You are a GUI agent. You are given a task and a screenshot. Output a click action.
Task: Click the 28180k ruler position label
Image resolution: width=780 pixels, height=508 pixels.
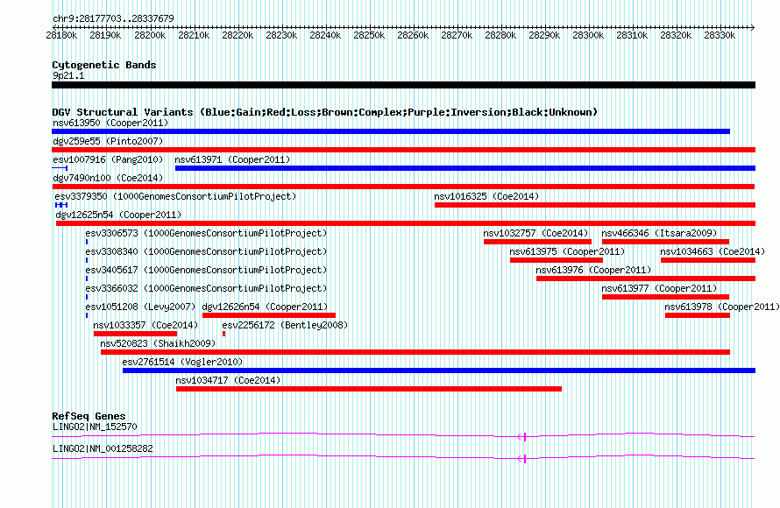[61, 35]
